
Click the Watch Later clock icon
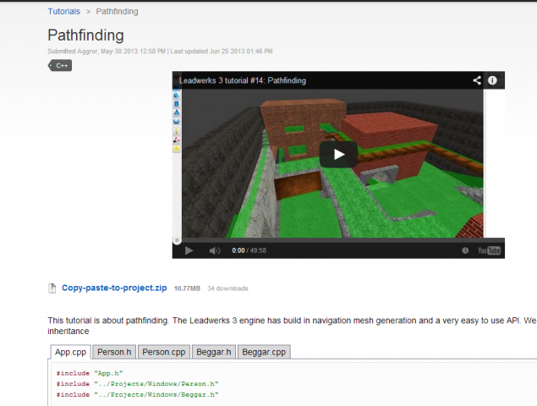point(465,250)
